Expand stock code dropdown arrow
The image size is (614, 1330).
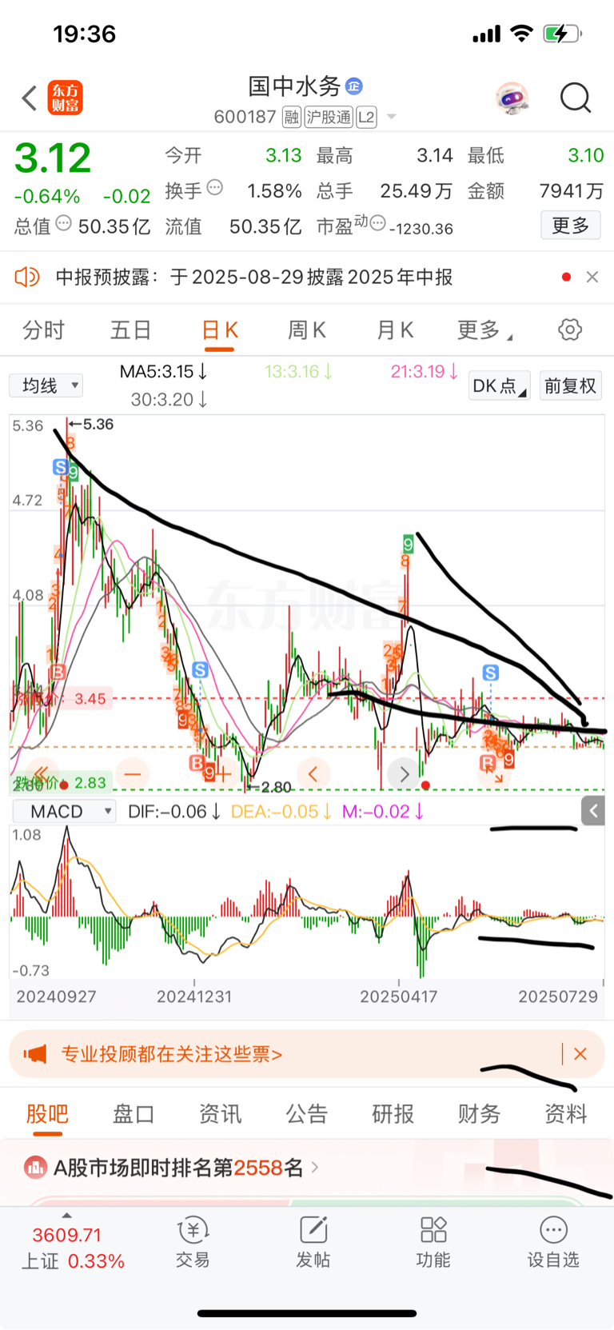click(x=391, y=117)
